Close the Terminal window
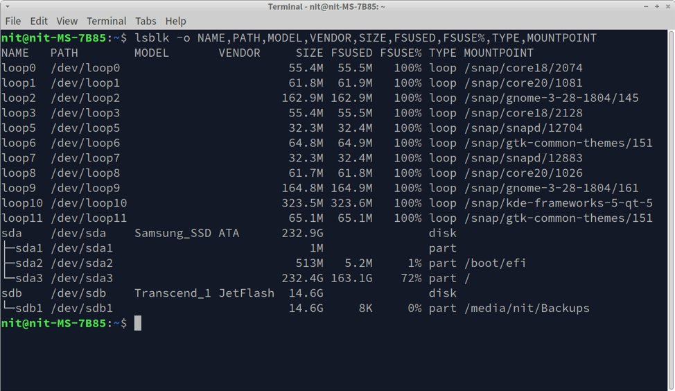The height and width of the screenshot is (391, 675). tap(667, 6)
